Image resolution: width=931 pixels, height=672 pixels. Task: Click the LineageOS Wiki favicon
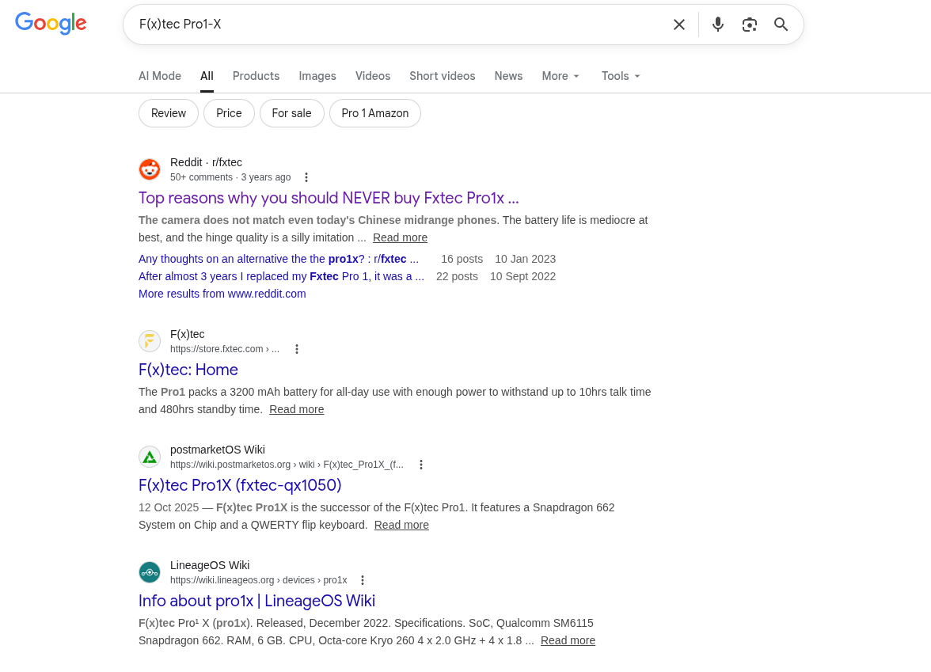pyautogui.click(x=150, y=572)
